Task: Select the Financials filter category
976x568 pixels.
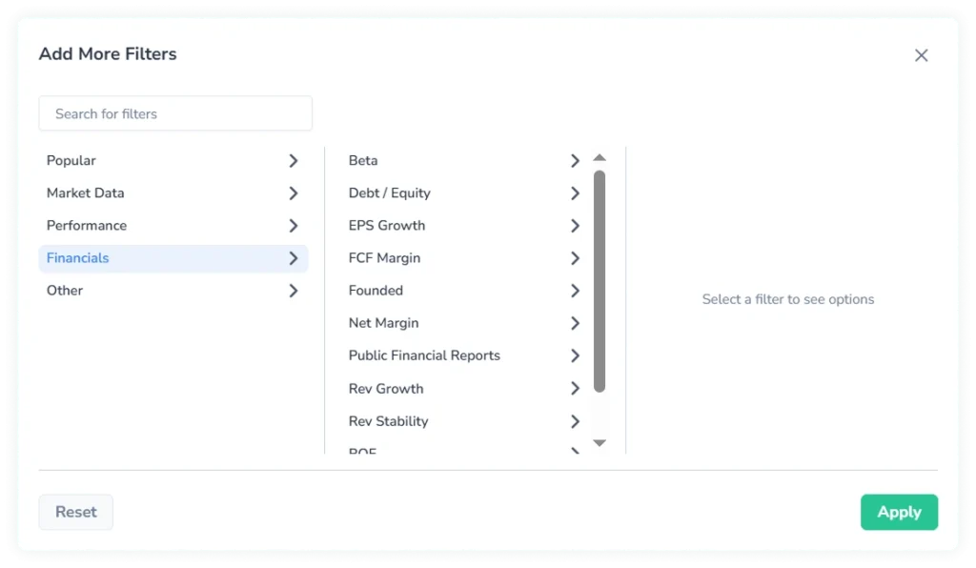Action: 172,257
